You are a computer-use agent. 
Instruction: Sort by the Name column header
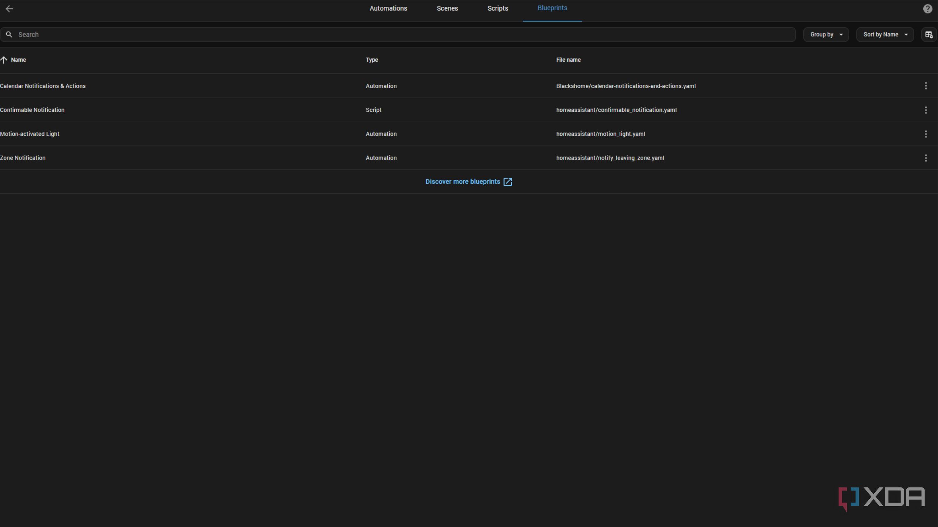pyautogui.click(x=18, y=60)
